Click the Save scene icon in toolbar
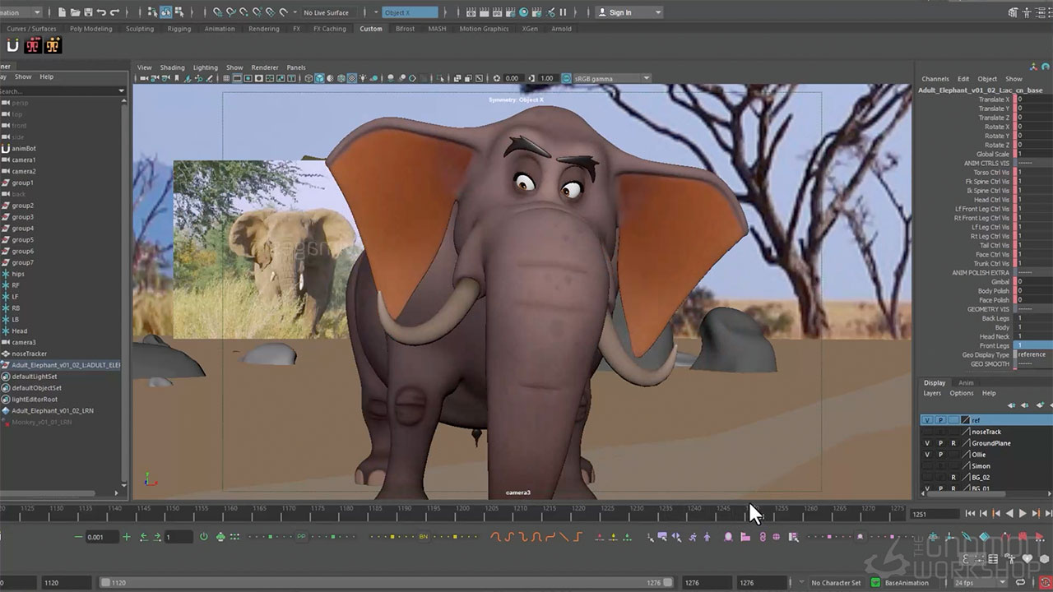This screenshot has width=1053, height=592. click(x=88, y=12)
